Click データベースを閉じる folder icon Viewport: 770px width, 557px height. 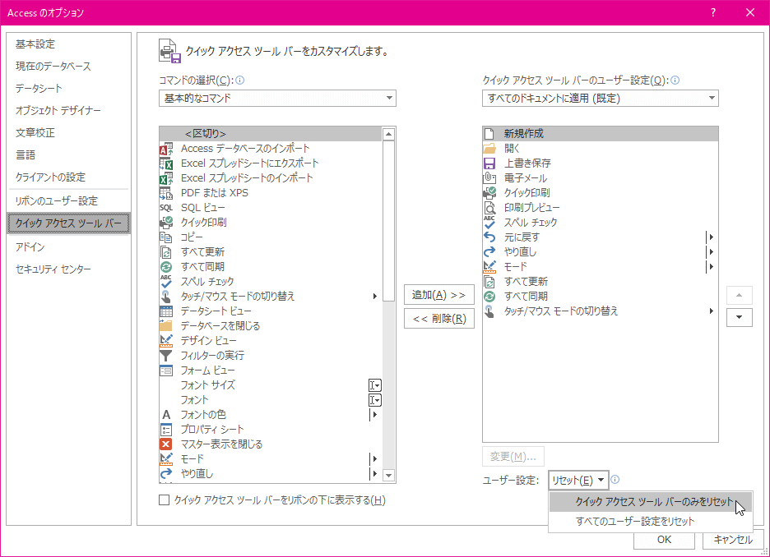[x=166, y=326]
